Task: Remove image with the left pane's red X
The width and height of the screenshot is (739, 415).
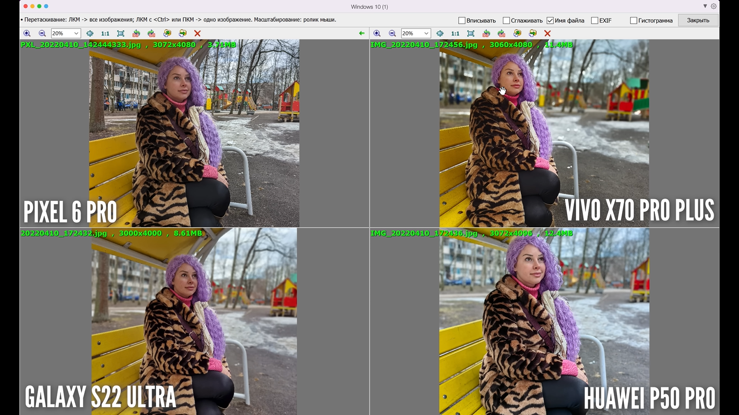Action: click(x=197, y=33)
